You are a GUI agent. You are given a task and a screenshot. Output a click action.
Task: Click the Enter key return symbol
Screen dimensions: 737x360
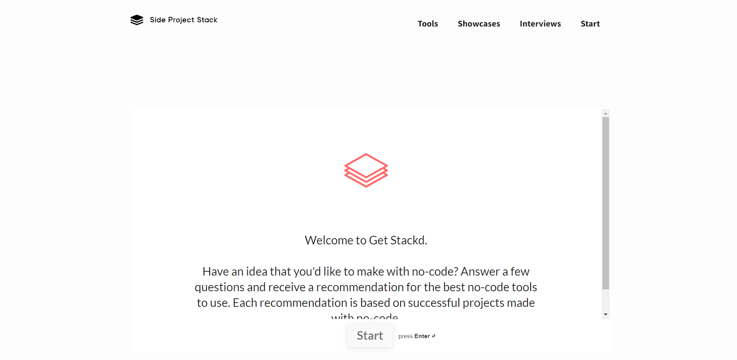[x=433, y=336]
